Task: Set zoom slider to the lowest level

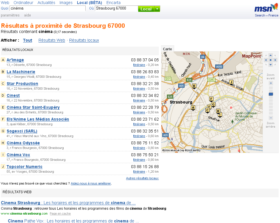Action: tap(271, 113)
